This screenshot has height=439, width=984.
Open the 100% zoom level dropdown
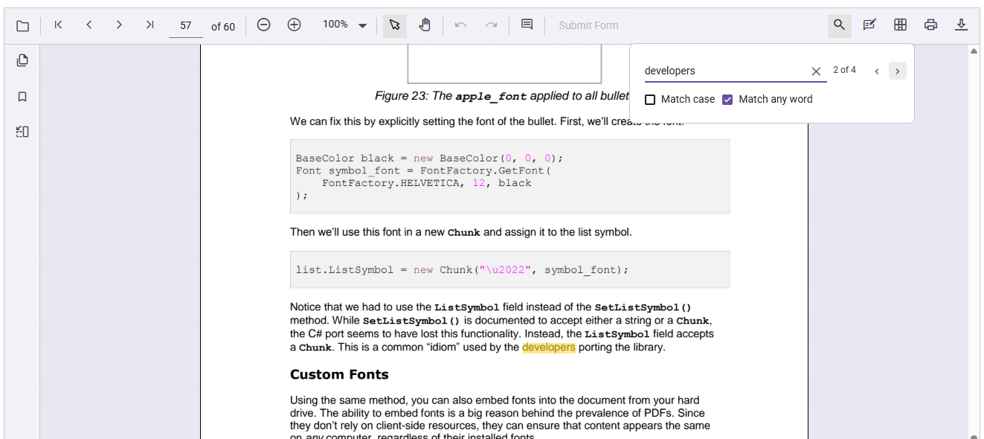pyautogui.click(x=345, y=25)
